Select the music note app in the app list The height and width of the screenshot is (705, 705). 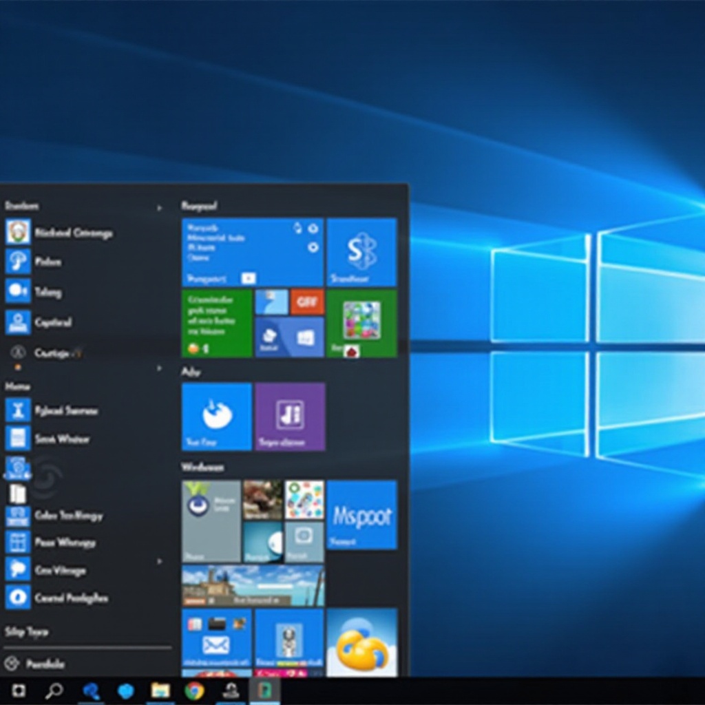(48, 262)
